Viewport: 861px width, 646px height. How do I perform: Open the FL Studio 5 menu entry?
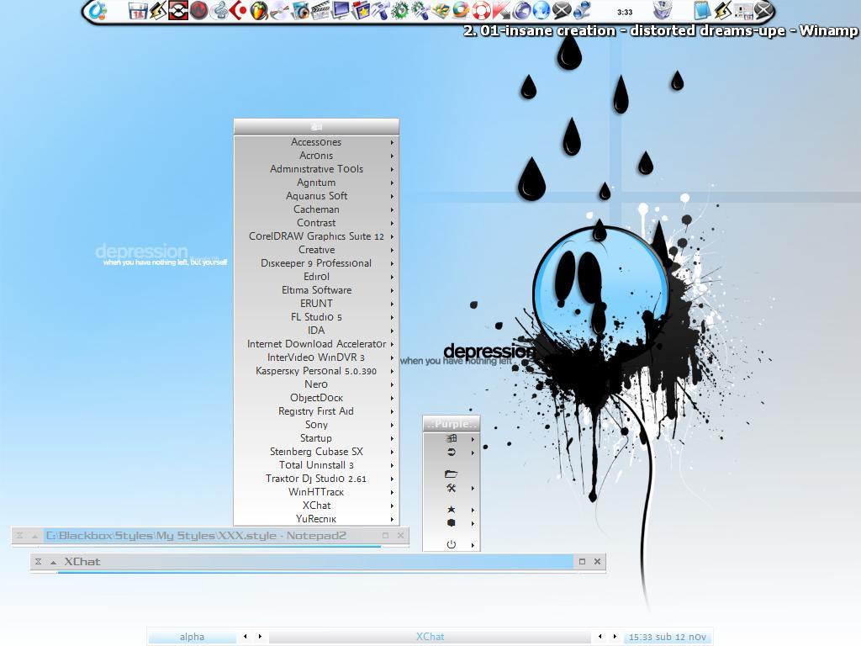316,317
